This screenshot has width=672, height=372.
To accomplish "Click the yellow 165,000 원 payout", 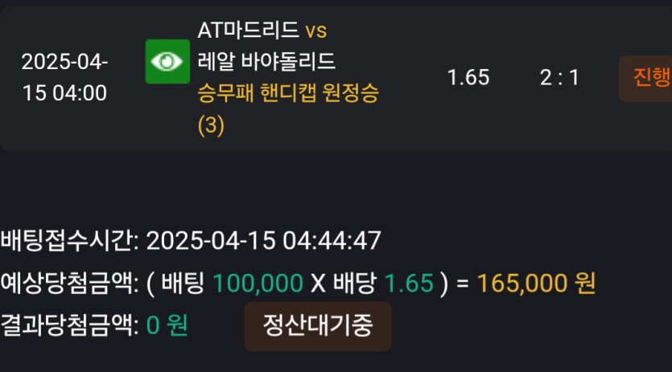I will pos(536,284).
